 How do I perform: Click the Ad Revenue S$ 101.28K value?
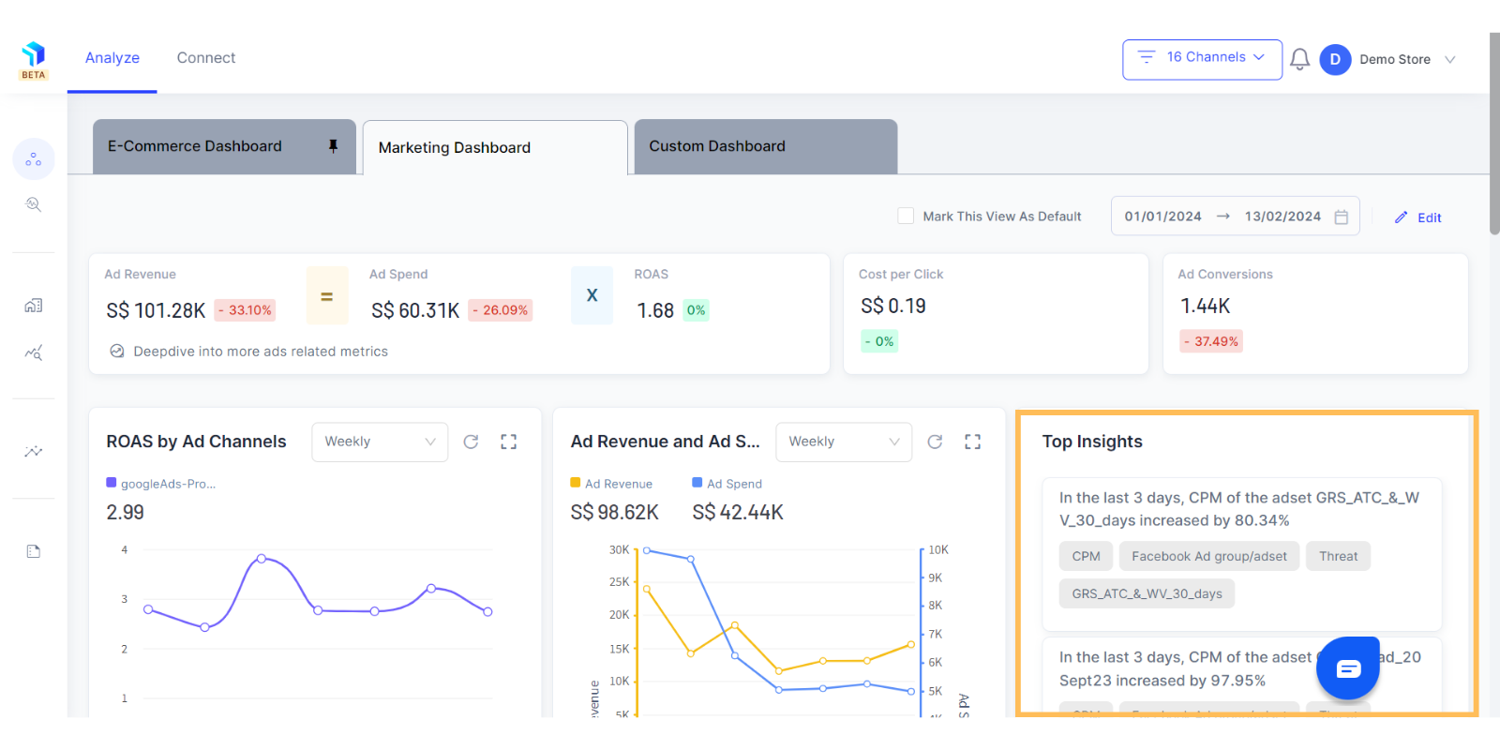[x=156, y=310]
